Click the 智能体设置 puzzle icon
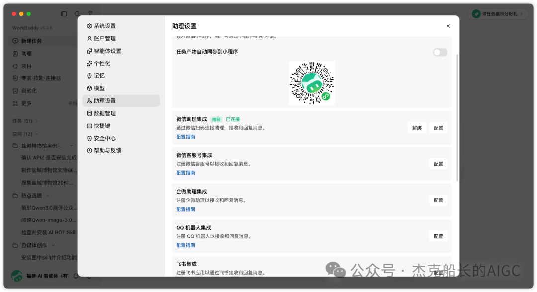The width and height of the screenshot is (537, 292). [x=89, y=51]
